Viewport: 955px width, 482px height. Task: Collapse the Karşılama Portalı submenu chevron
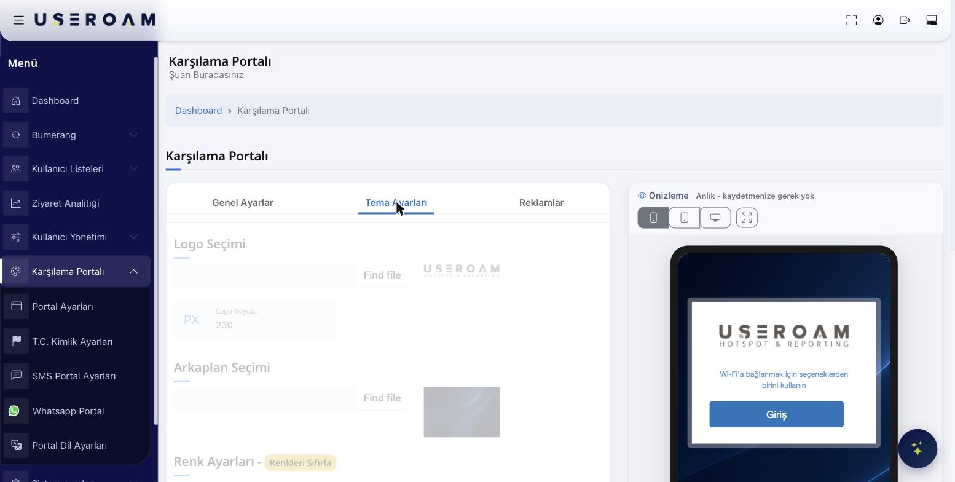133,272
